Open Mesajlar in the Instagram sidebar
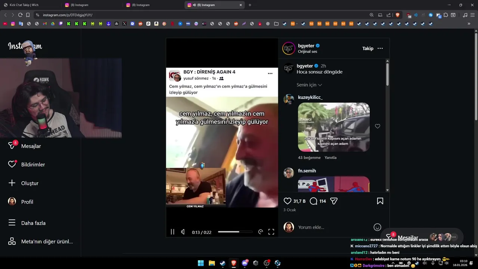 [24, 146]
